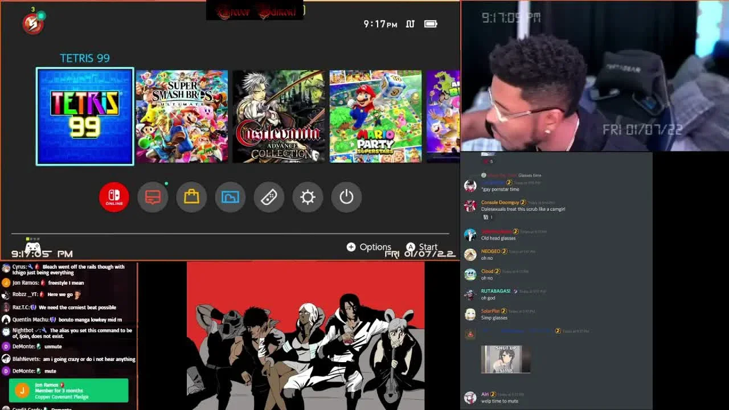Click BlahNevets's avatar in stream chat
729x410 pixels.
pos(6,359)
